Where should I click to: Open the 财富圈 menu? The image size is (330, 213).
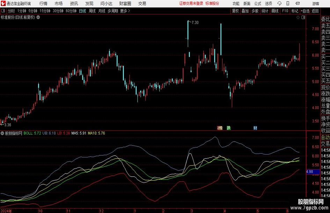tap(125, 3)
